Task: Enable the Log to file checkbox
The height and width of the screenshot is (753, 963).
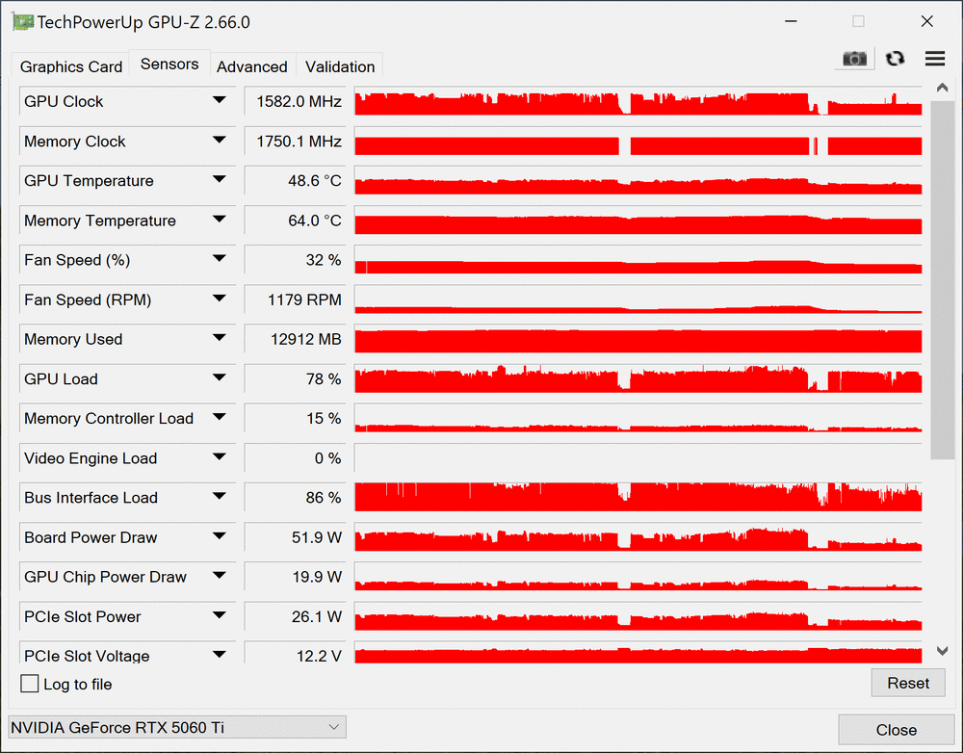Action: pyautogui.click(x=30, y=684)
